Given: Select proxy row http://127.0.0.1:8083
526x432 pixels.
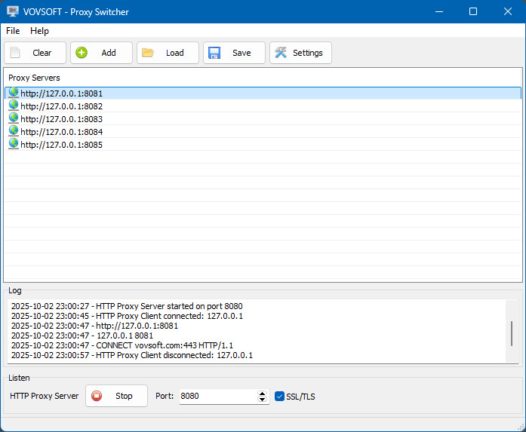Looking at the screenshot, I should [x=263, y=118].
